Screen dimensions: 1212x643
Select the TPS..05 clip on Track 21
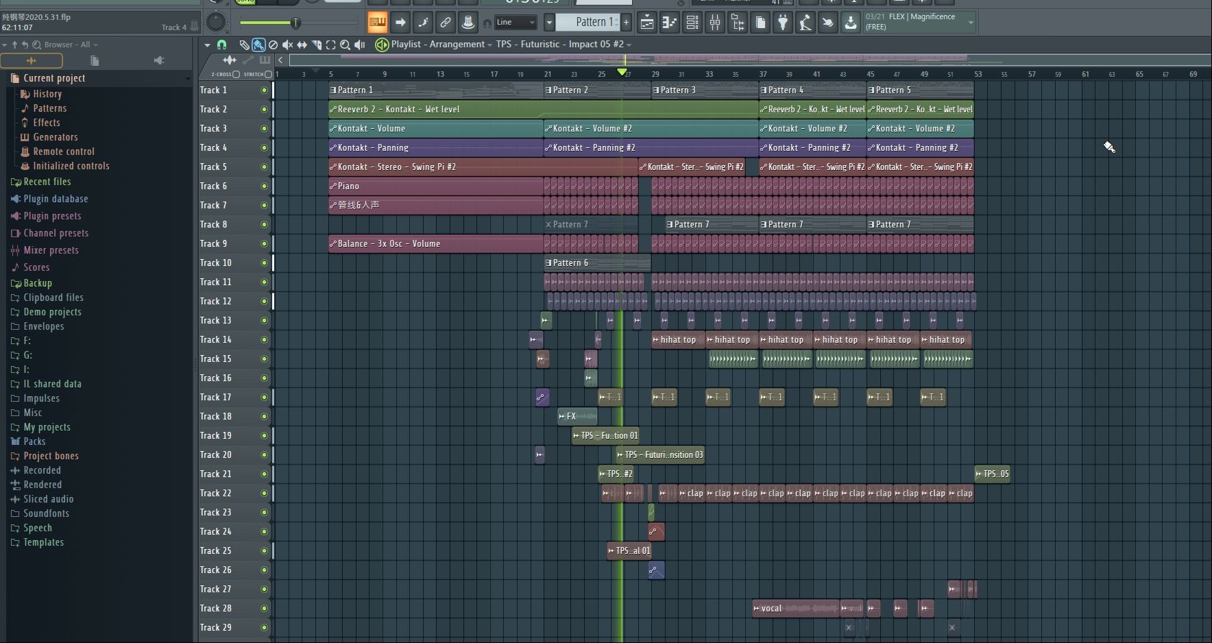point(992,474)
